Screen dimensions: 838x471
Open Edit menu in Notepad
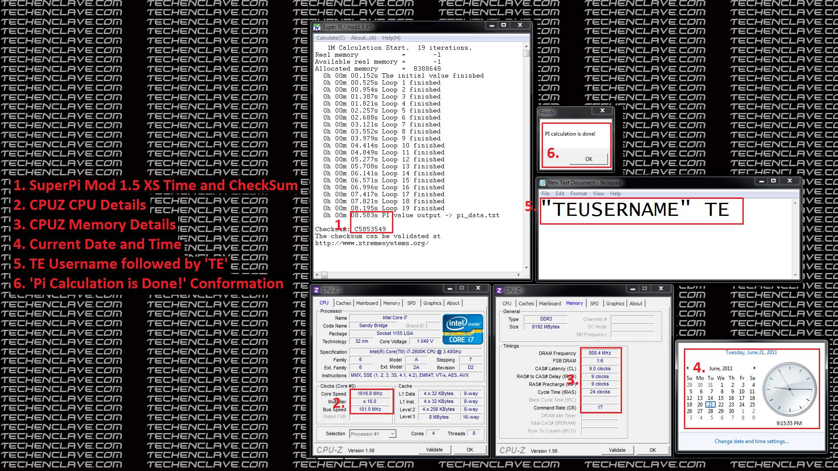click(560, 194)
